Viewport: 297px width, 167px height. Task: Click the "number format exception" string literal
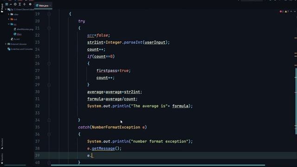(160, 141)
